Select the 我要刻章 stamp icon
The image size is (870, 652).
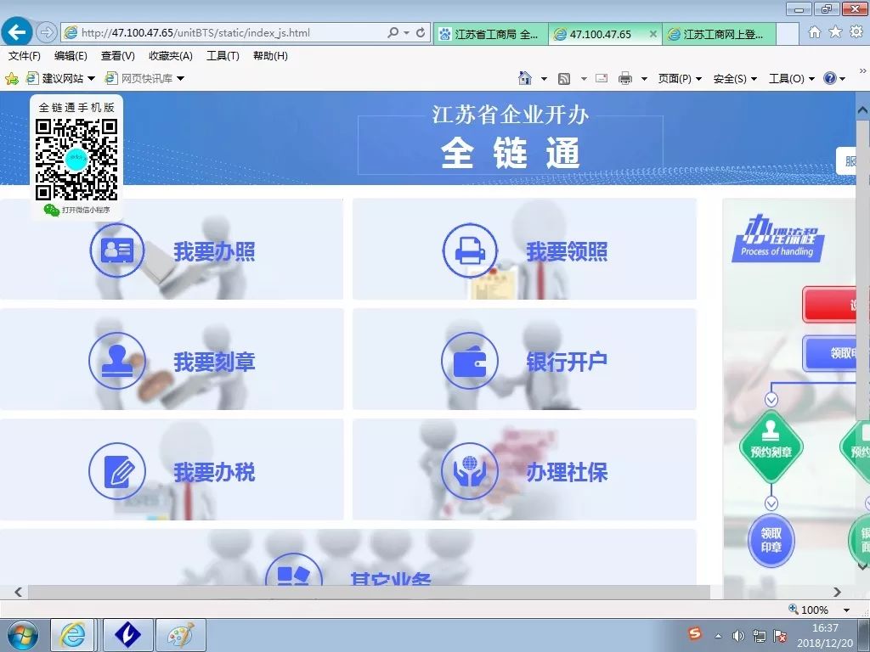[116, 360]
